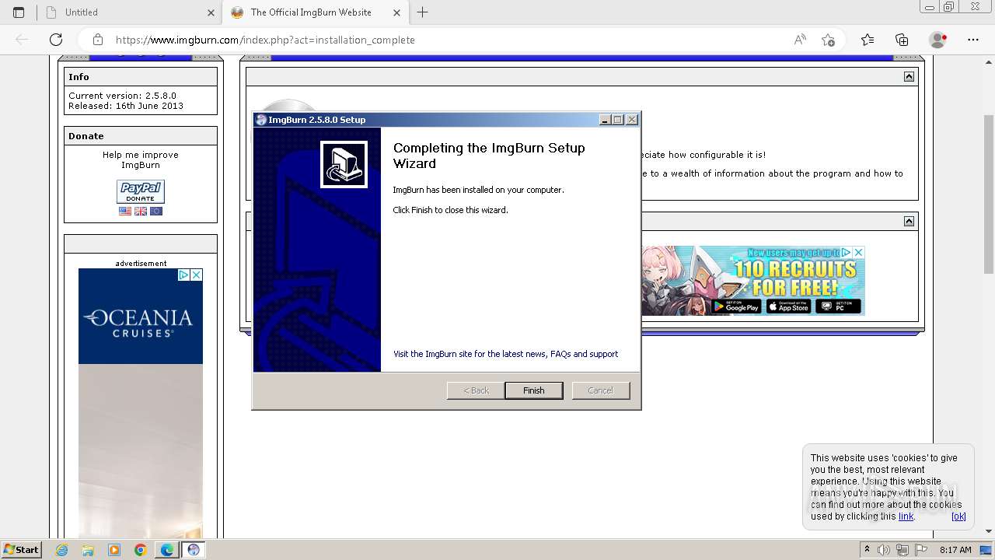Launch Internet Explorer from taskbar

[x=62, y=550]
